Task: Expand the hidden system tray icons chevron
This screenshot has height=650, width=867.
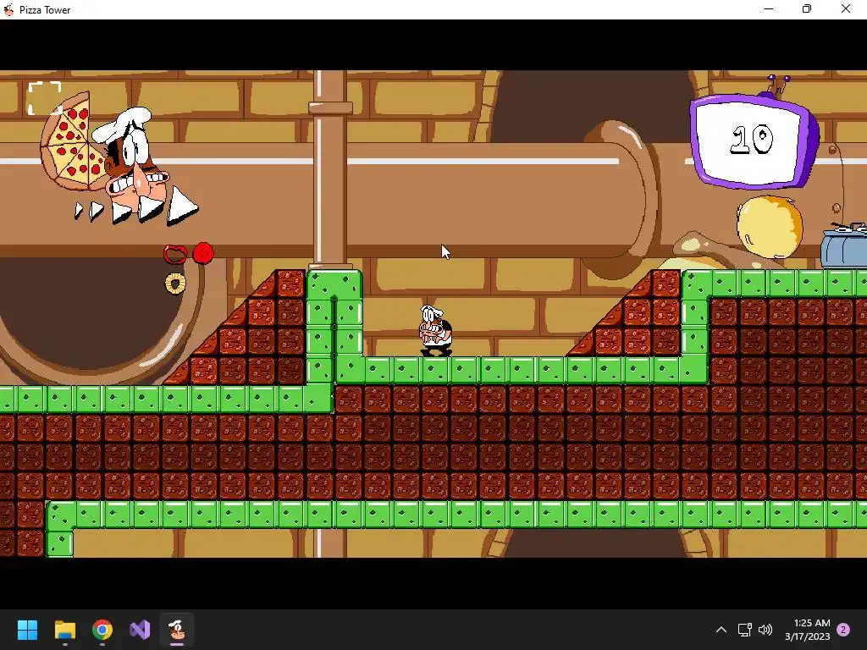Action: [721, 630]
